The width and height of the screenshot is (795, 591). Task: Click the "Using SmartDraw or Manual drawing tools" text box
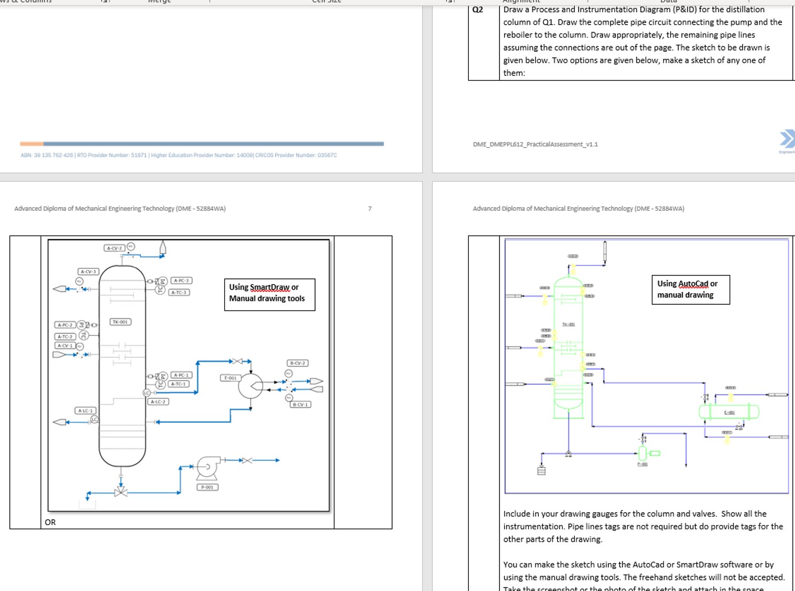(270, 294)
